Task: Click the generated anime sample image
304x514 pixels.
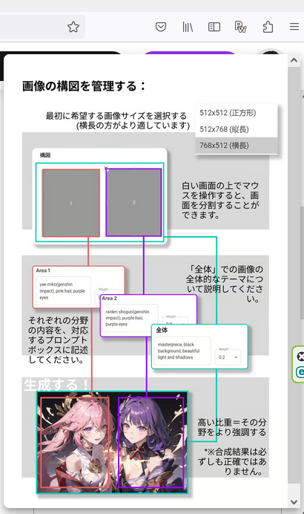Action: (x=112, y=442)
